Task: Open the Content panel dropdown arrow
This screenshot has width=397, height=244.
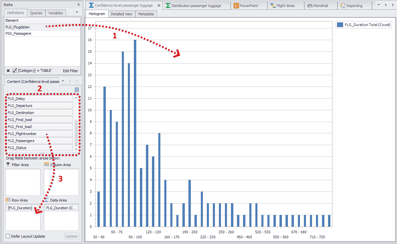Action: tap(63, 81)
